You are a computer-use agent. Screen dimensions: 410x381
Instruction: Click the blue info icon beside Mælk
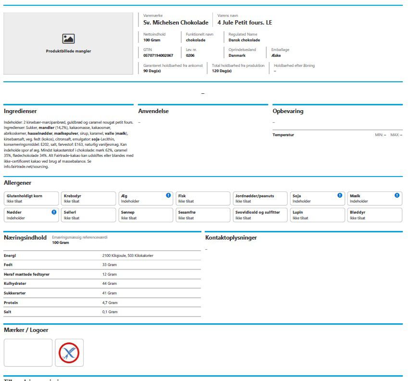397,195
